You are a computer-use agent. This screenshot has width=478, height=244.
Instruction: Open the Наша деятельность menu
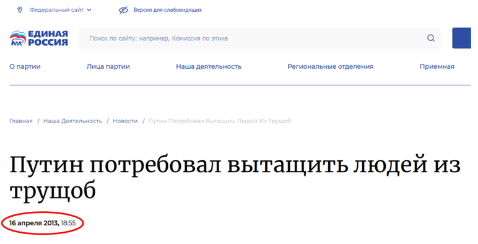coord(209,66)
